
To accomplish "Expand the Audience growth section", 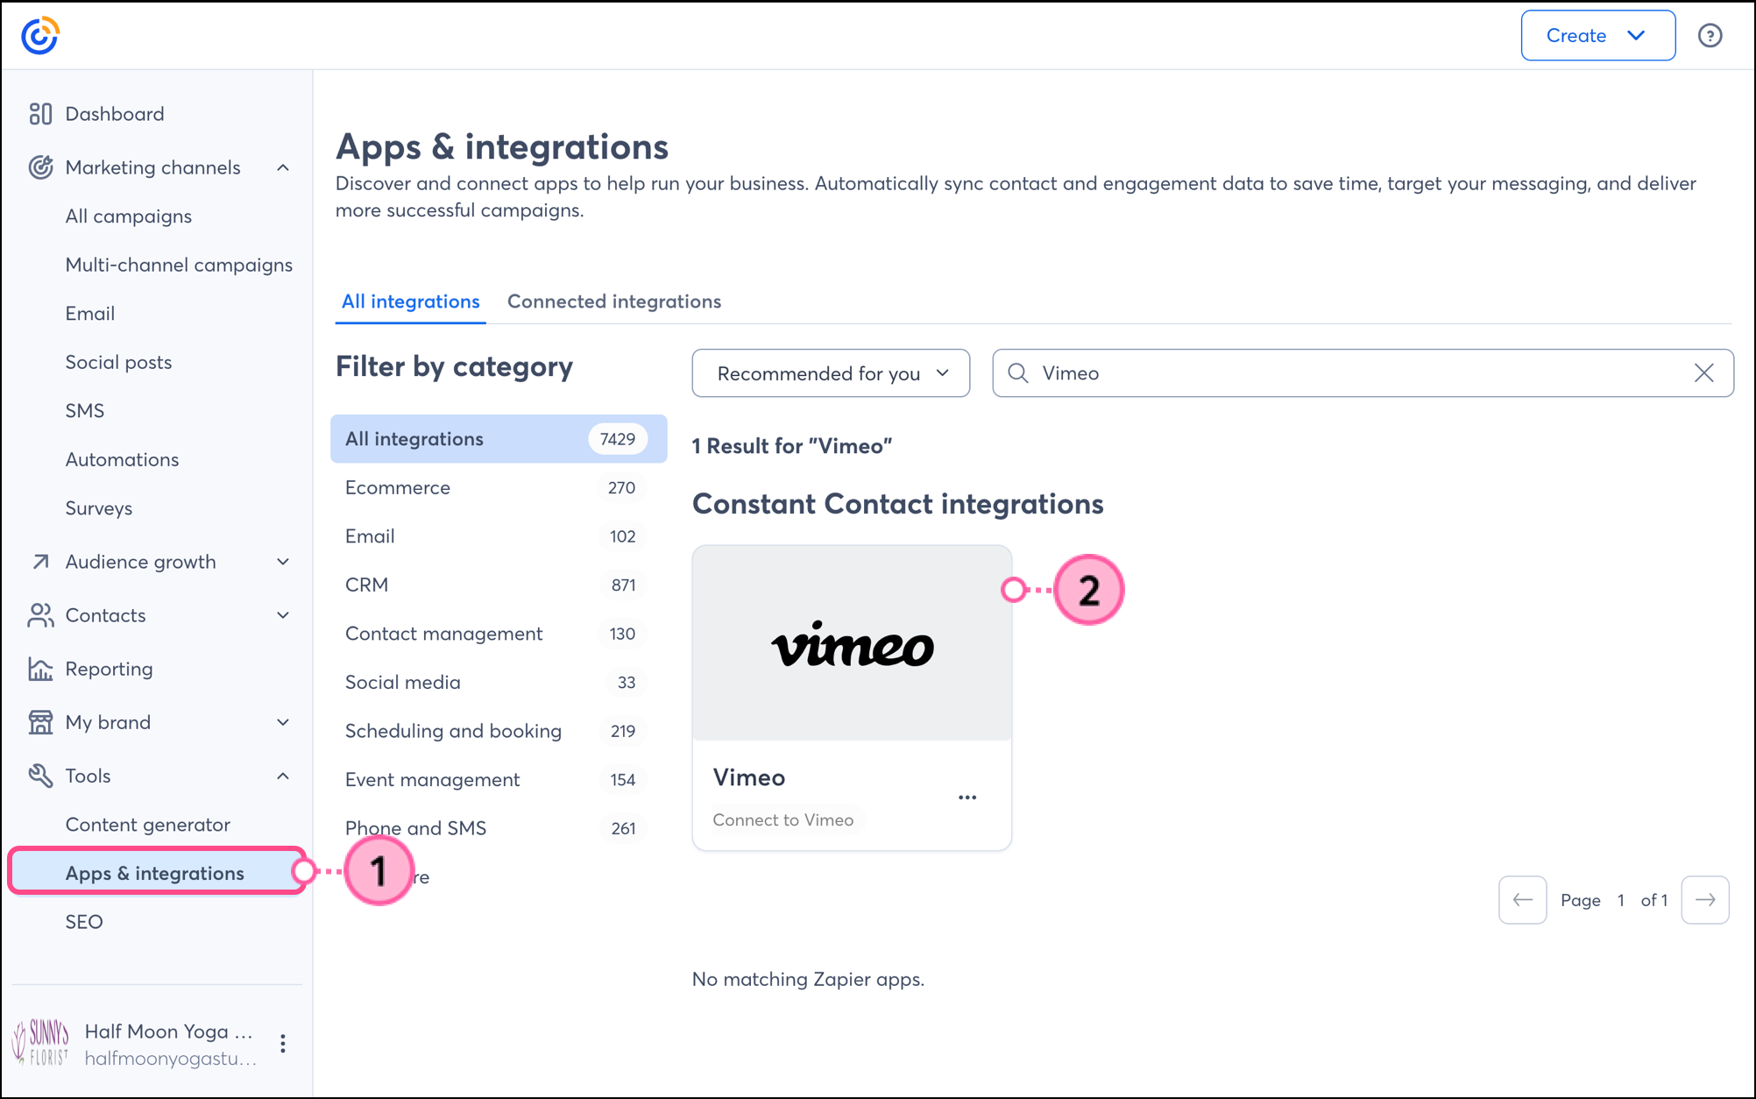I will pyautogui.click(x=283, y=562).
